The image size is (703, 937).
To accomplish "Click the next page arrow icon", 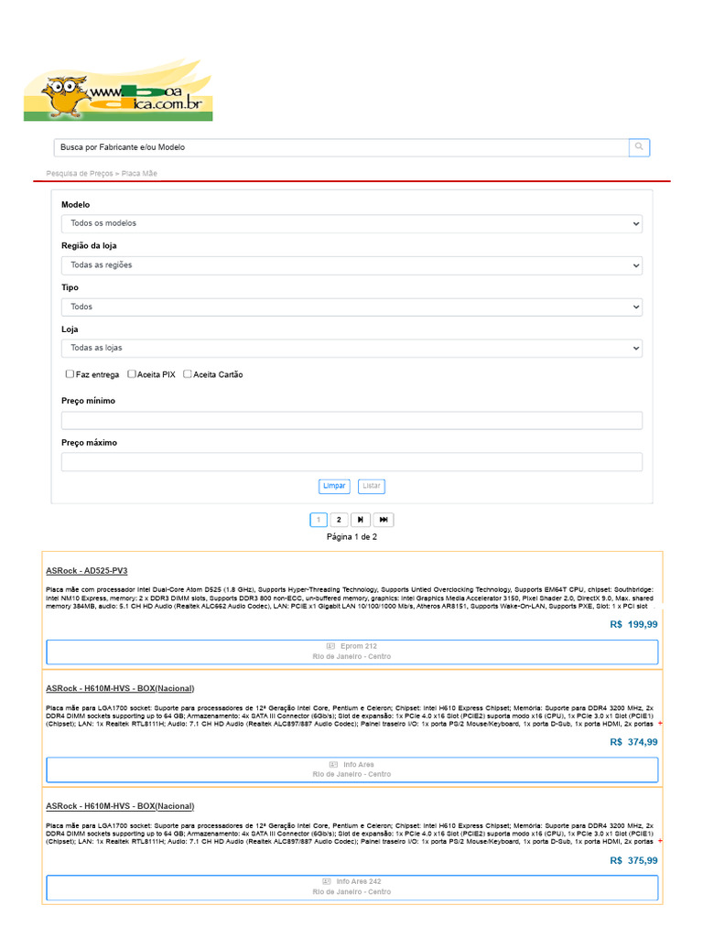I will 361,520.
